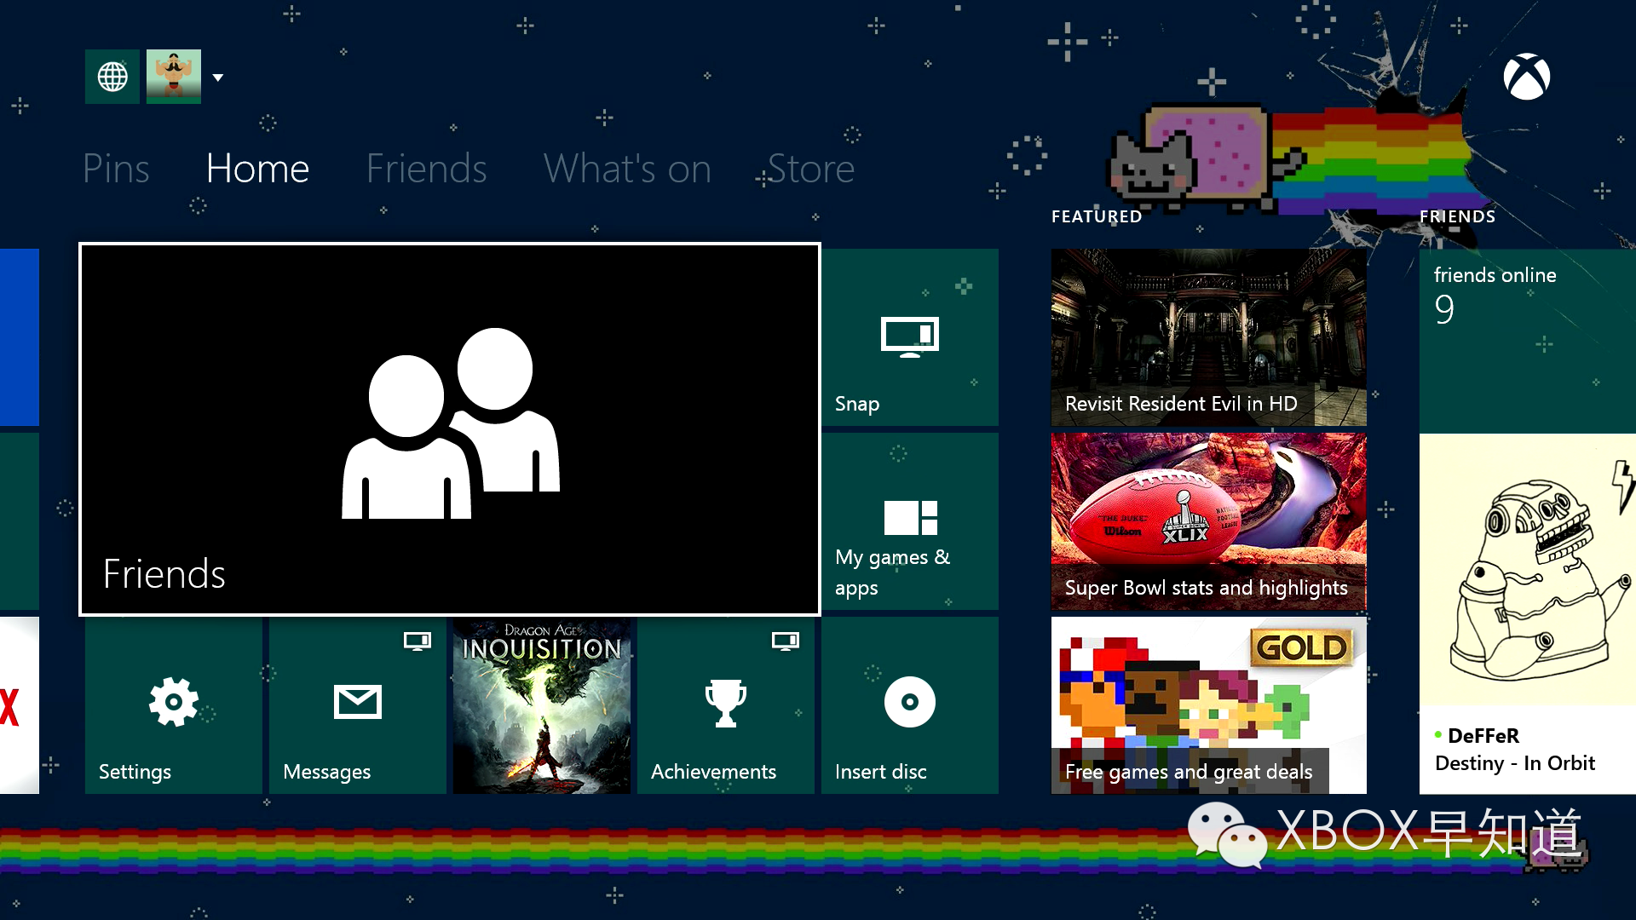This screenshot has height=920, width=1636.
Task: Open the large Friends tile
Action: pyautogui.click(x=450, y=429)
